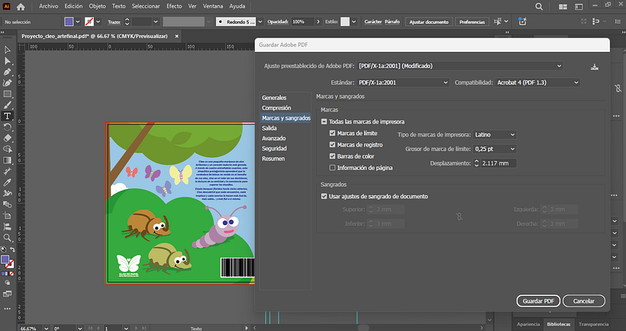This screenshot has height=331, width=626.
Task: Select the Gradient tool
Action: click(x=7, y=160)
